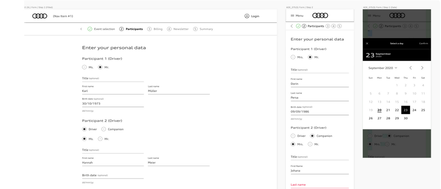The height and width of the screenshot is (189, 441).
Task: Open the Summary step
Action: click(x=206, y=29)
